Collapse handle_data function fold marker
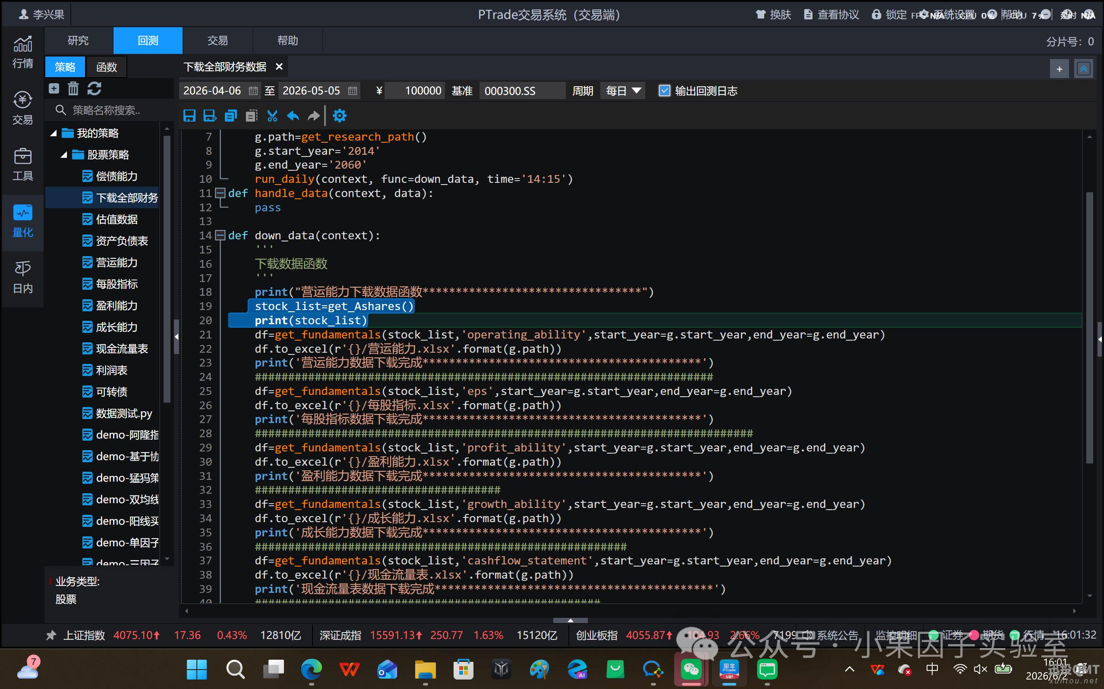Image resolution: width=1104 pixels, height=689 pixels. pos(220,193)
